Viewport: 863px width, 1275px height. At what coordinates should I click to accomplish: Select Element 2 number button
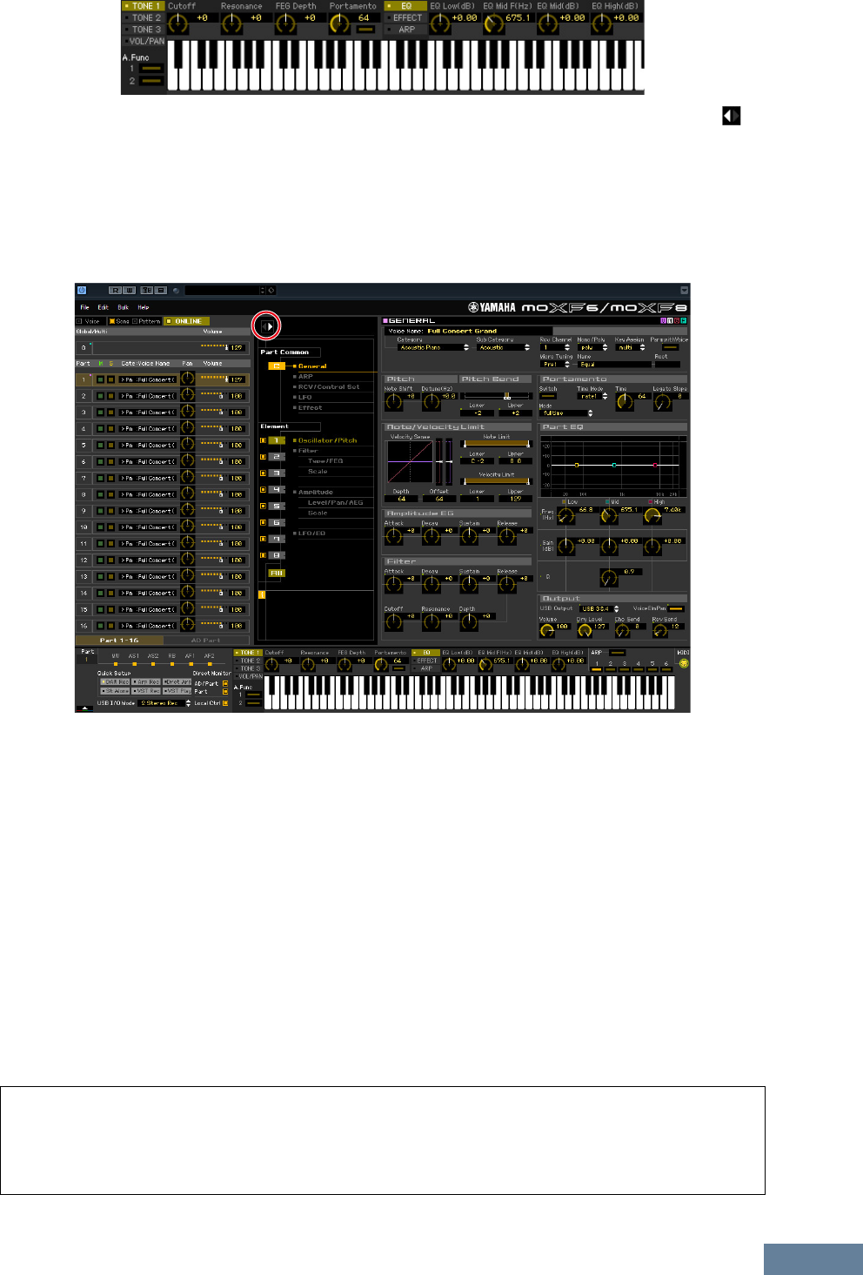point(276,457)
